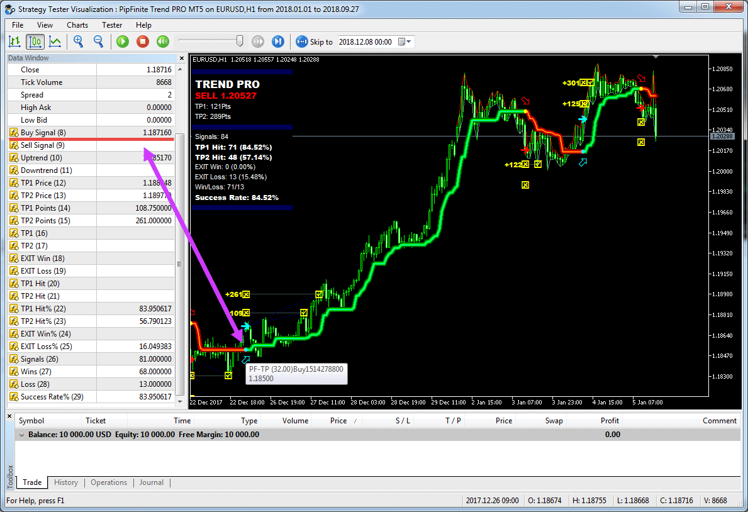Switch to line chart view

click(55, 42)
